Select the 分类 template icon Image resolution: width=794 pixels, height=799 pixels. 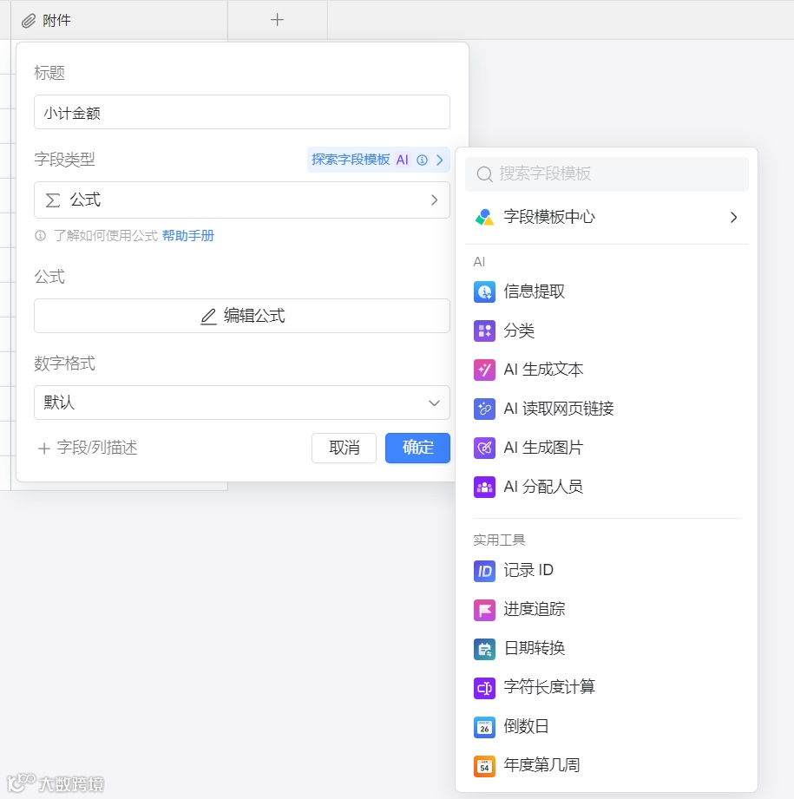[484, 331]
